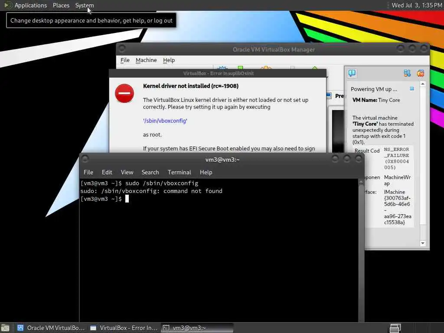Screen dimensions: 444x333
Task: Click the IMachine interface value
Action: click(398, 207)
